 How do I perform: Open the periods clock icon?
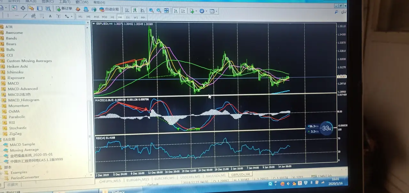coord(202,11)
